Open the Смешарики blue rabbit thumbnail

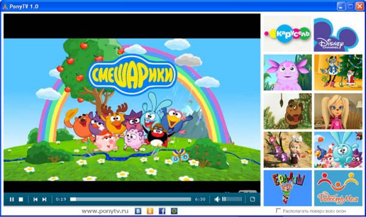(x=338, y=150)
